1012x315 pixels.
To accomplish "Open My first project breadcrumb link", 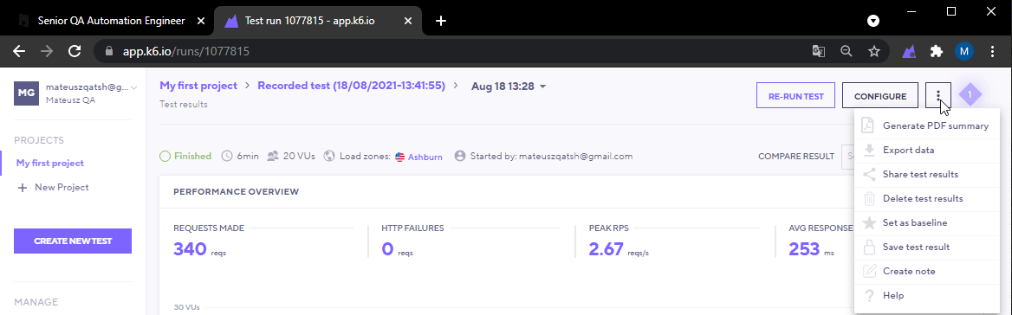I will [198, 85].
